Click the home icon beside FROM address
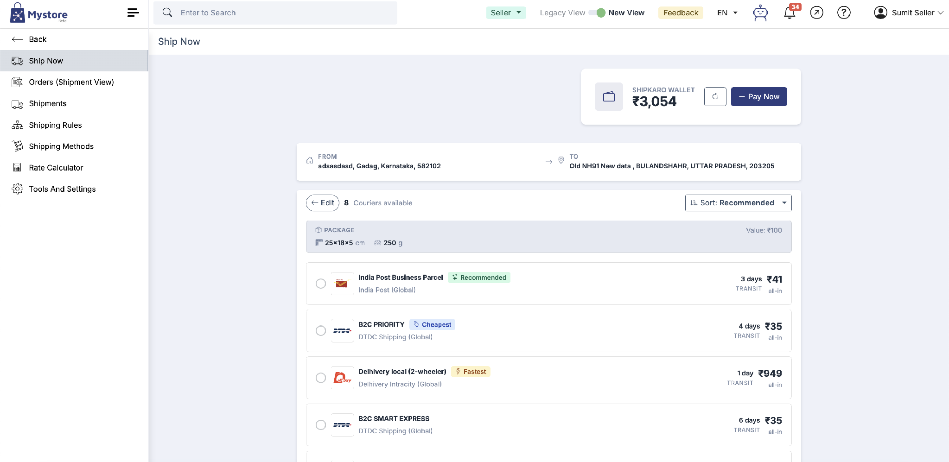The image size is (949, 462). 310,161
